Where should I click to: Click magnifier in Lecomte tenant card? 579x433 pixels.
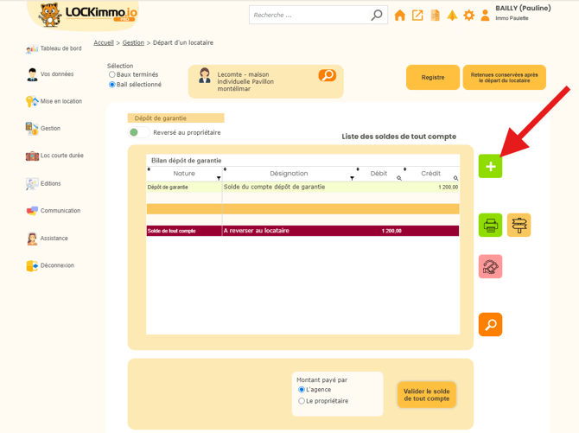point(327,76)
